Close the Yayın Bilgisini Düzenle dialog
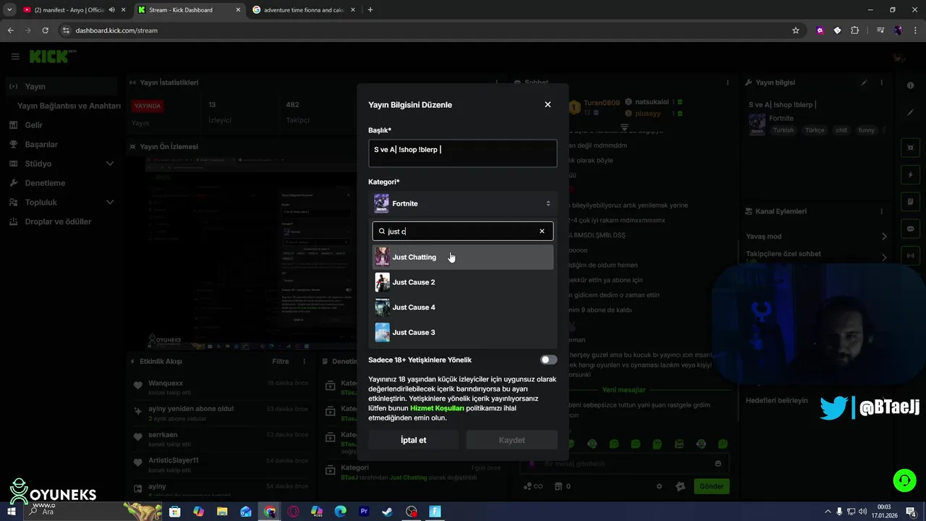The image size is (926, 521). 548,104
